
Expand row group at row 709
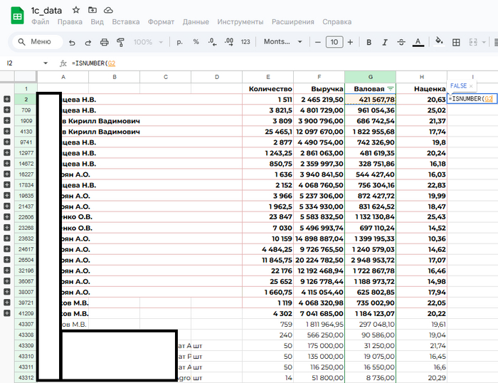coord(6,110)
